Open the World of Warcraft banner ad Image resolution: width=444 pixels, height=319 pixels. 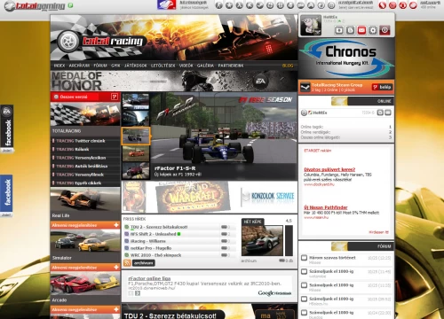[x=193, y=197]
